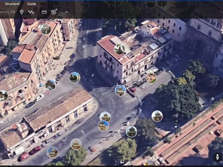Open the Guida menu
Viewport: 223px width, 167px height.
[x=31, y=3]
